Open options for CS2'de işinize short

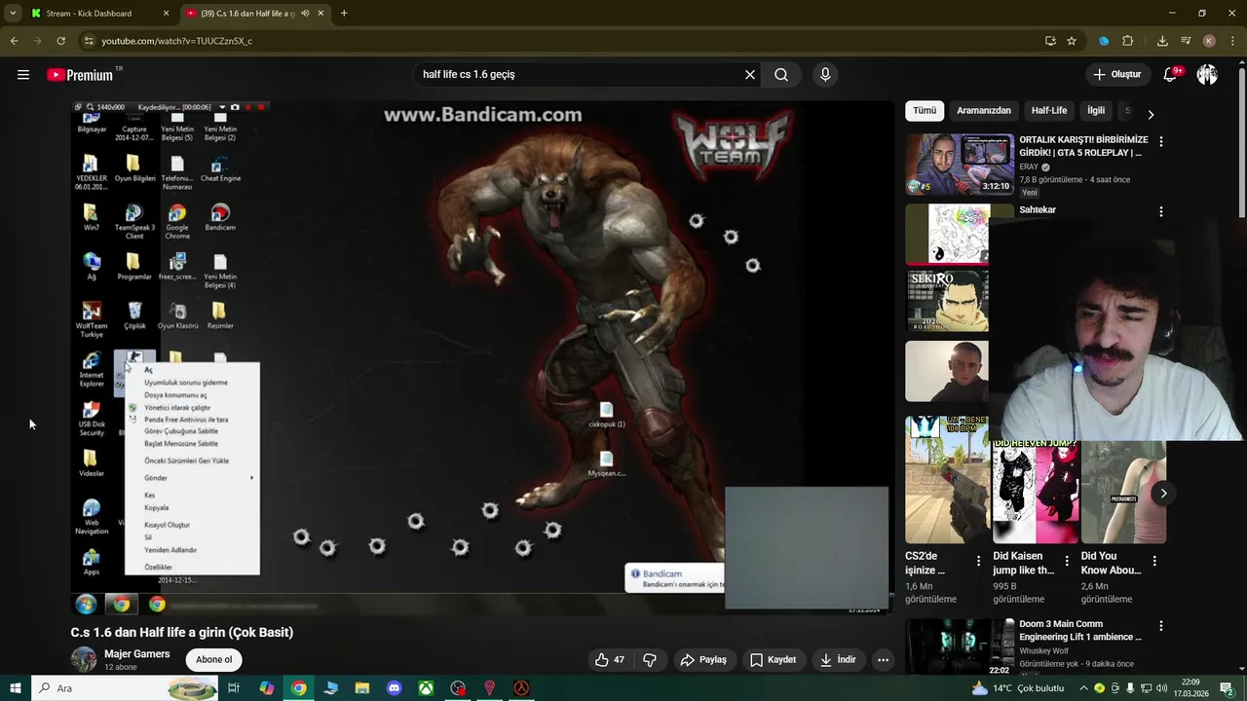(978, 561)
